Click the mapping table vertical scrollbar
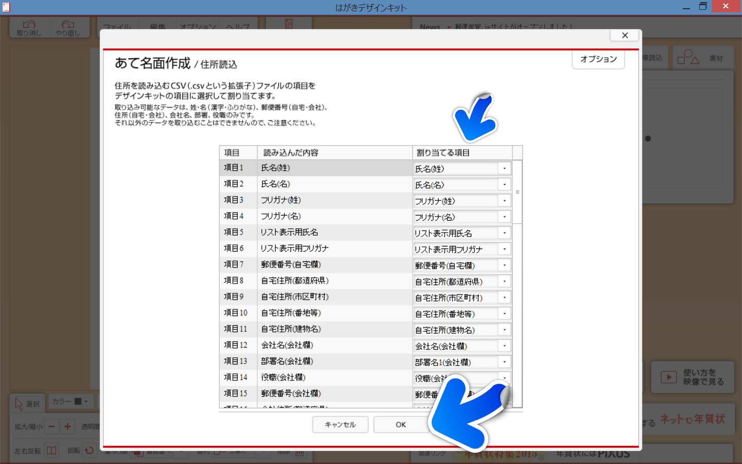This screenshot has width=742, height=464. tap(517, 192)
